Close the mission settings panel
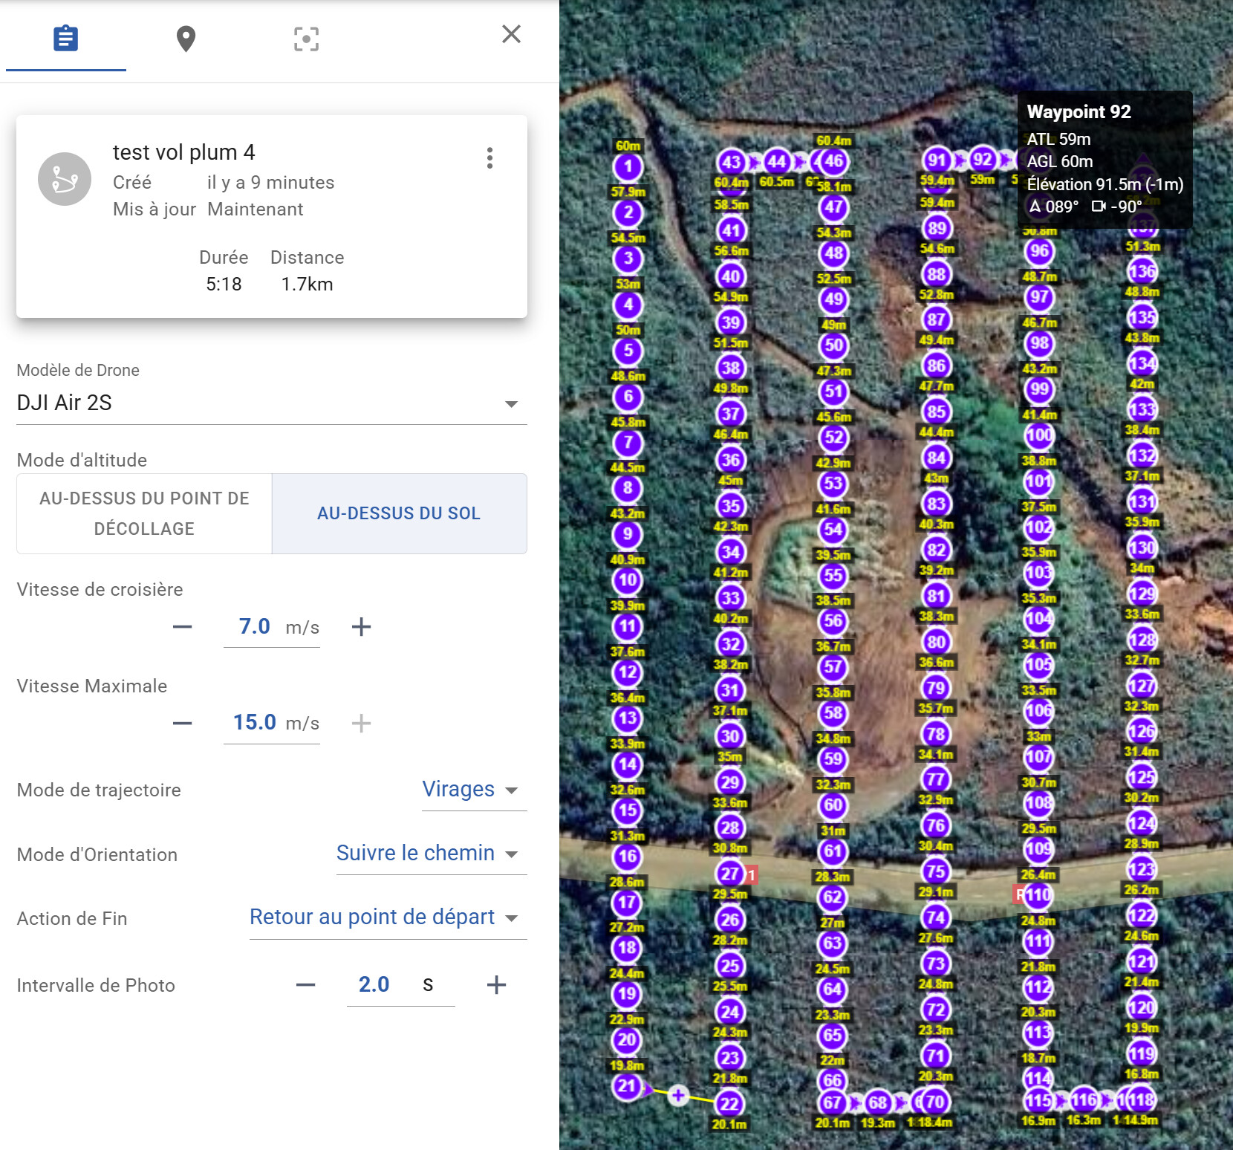This screenshot has height=1150, width=1233. point(511,34)
